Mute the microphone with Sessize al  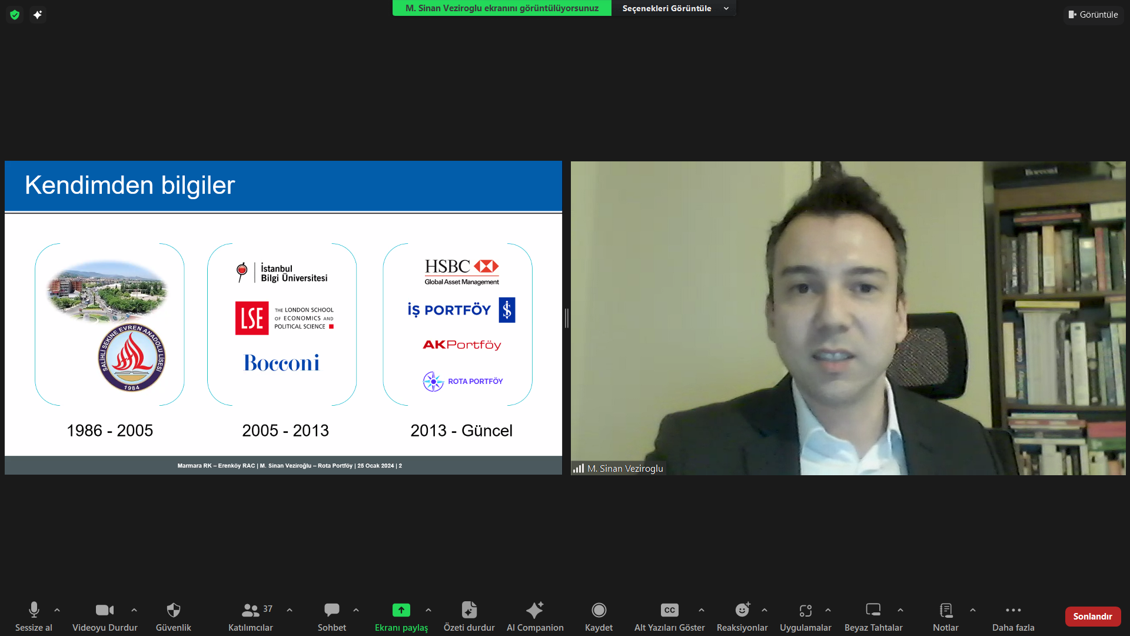tap(34, 616)
